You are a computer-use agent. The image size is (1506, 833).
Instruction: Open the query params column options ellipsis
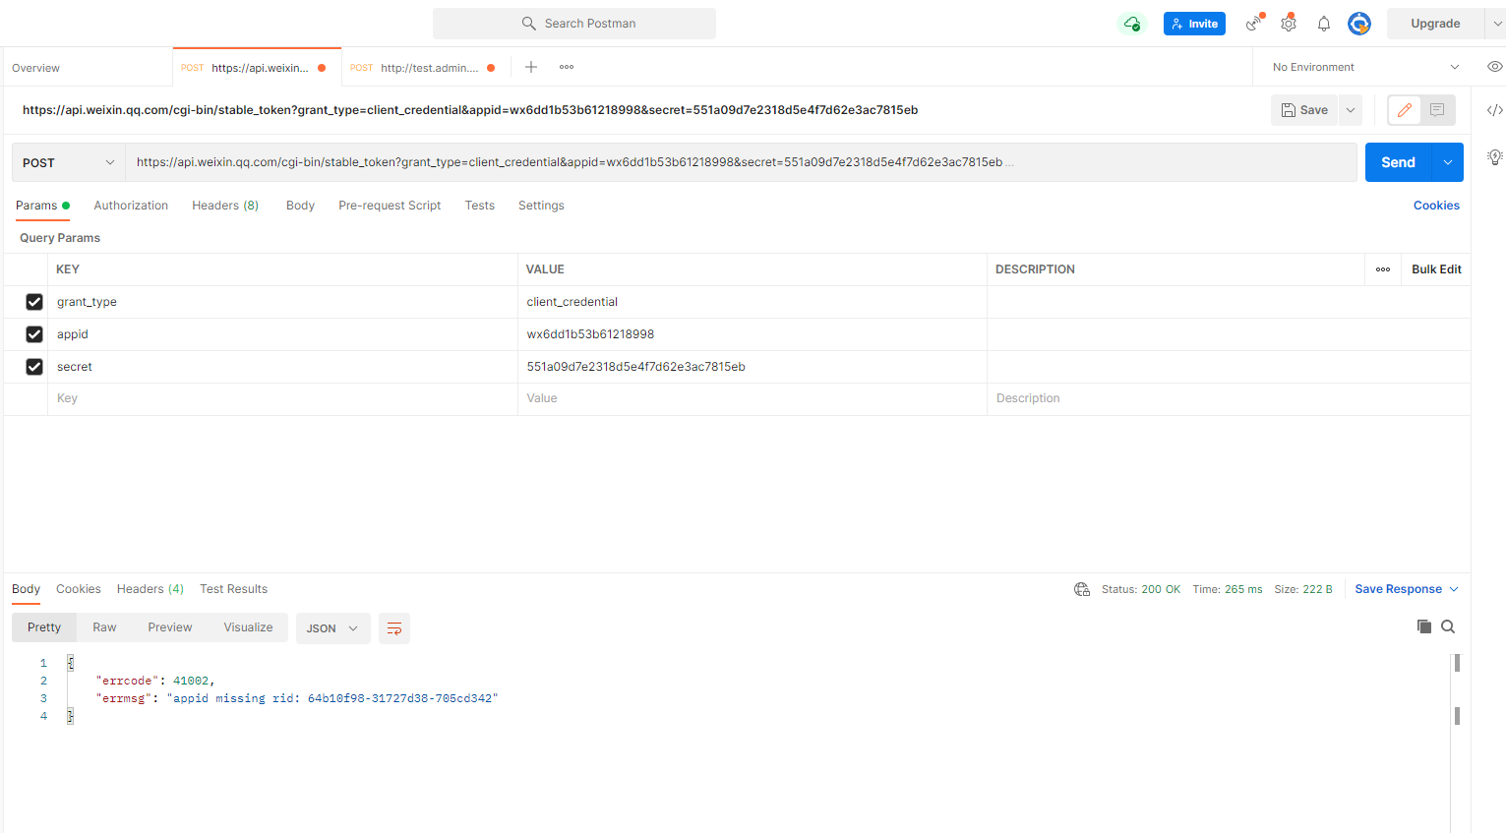pyautogui.click(x=1383, y=269)
